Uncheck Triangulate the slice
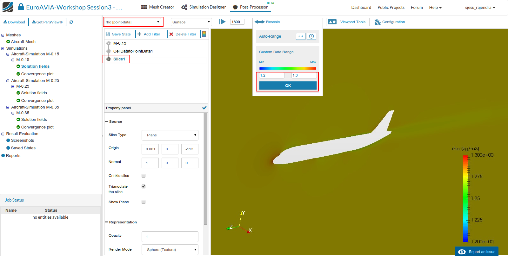 [144, 186]
